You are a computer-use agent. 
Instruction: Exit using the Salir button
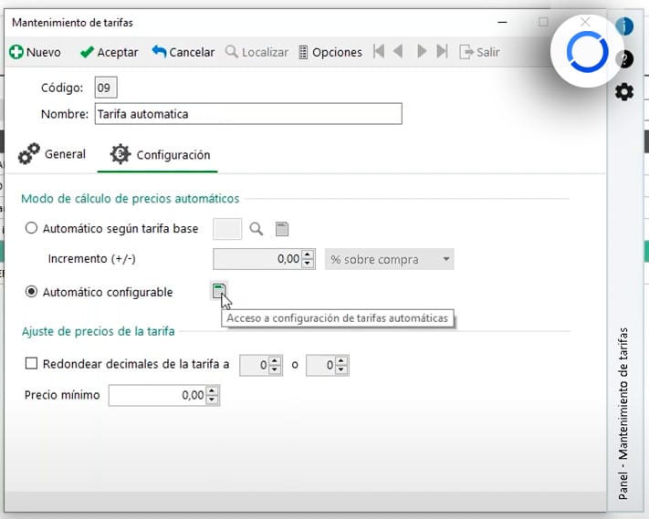click(x=479, y=52)
